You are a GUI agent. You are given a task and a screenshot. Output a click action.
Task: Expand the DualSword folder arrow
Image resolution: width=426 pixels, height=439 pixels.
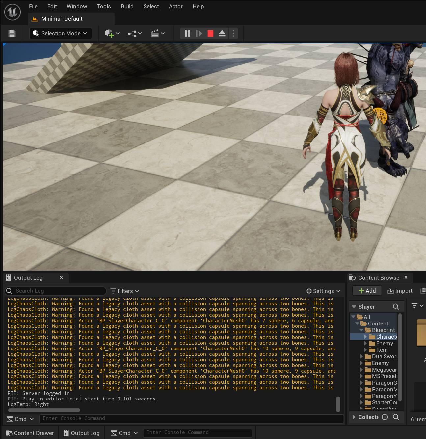coord(361,356)
